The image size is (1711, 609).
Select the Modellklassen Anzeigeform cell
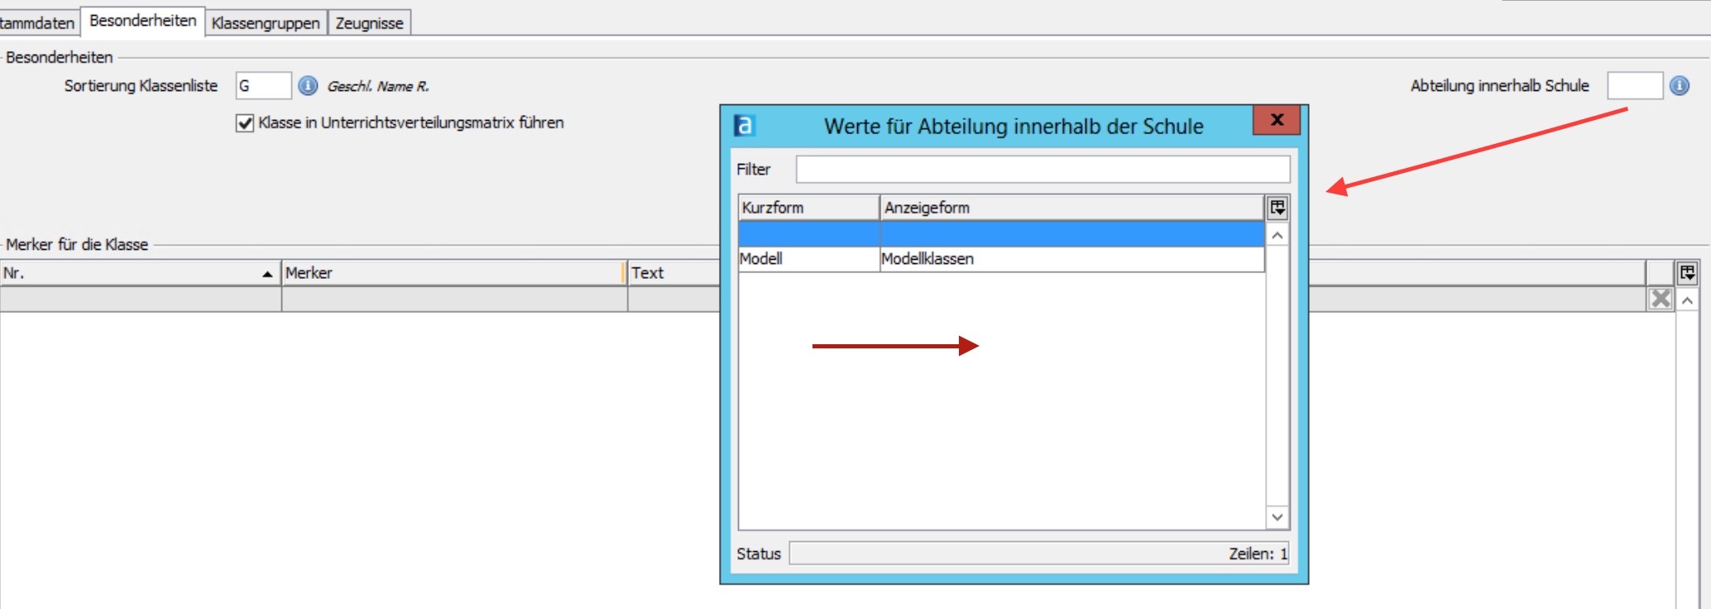[x=1072, y=259]
